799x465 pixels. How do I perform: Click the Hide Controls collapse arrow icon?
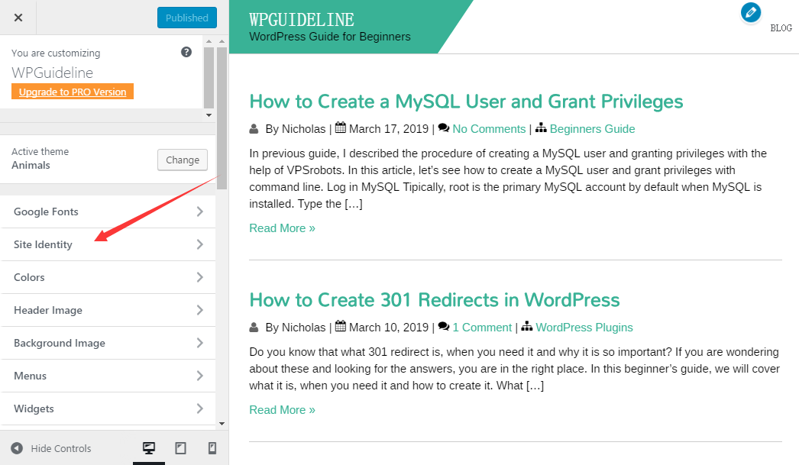pyautogui.click(x=17, y=448)
